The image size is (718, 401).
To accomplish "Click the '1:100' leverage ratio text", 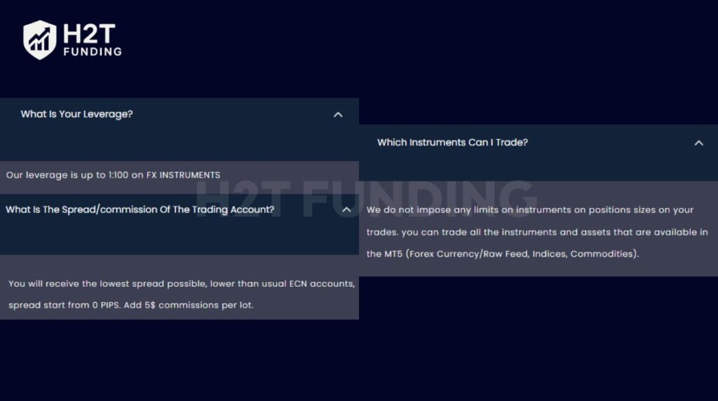I will (x=118, y=175).
